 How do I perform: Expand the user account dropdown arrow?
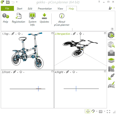pos(114,8)
